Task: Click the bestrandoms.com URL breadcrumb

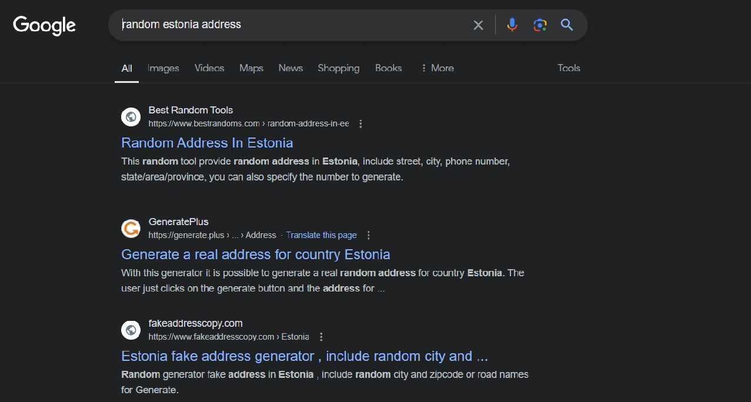Action: point(249,124)
